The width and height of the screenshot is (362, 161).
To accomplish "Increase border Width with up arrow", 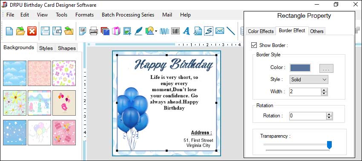I will pyautogui.click(x=325, y=90).
